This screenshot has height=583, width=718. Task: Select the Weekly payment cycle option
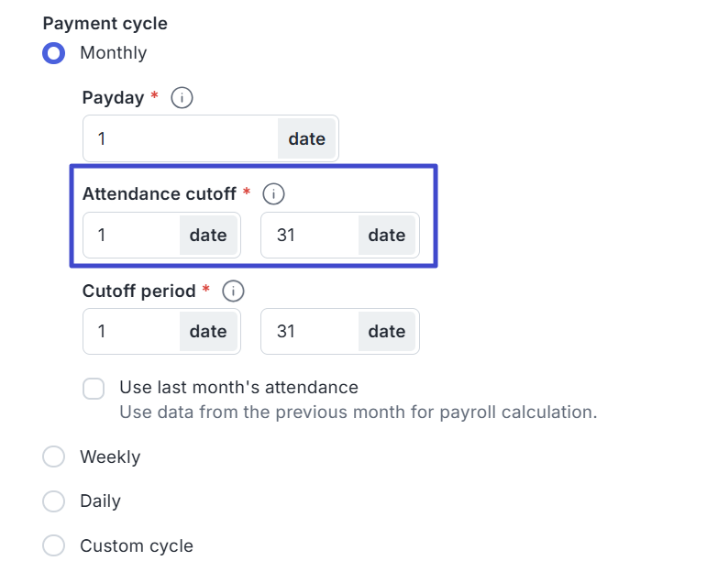pyautogui.click(x=54, y=456)
